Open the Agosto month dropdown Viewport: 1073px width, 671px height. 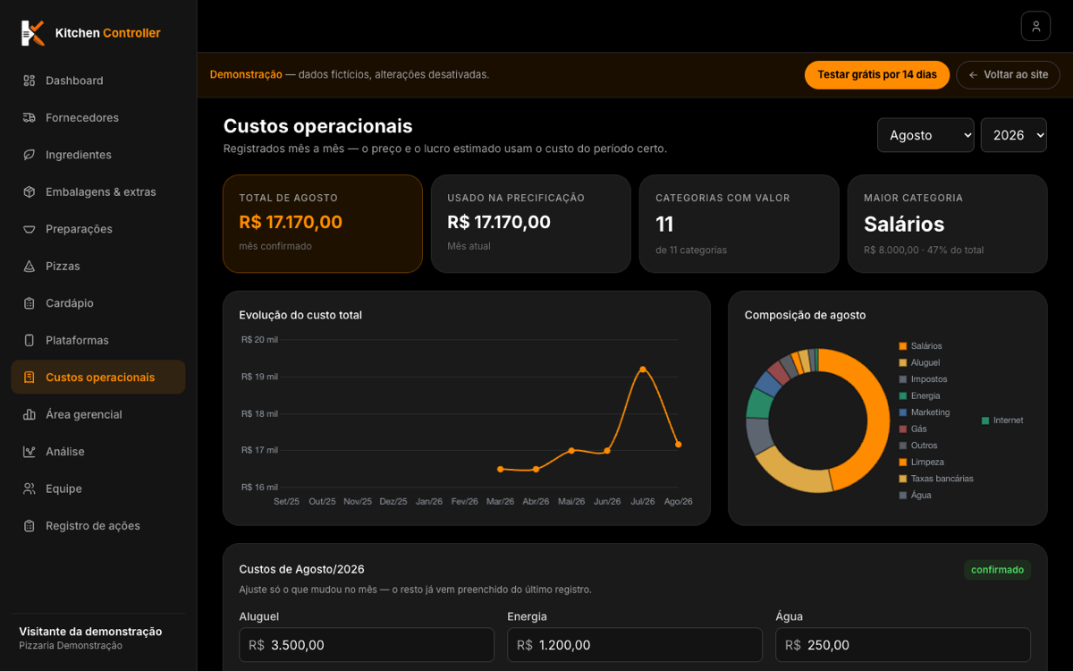(x=925, y=135)
